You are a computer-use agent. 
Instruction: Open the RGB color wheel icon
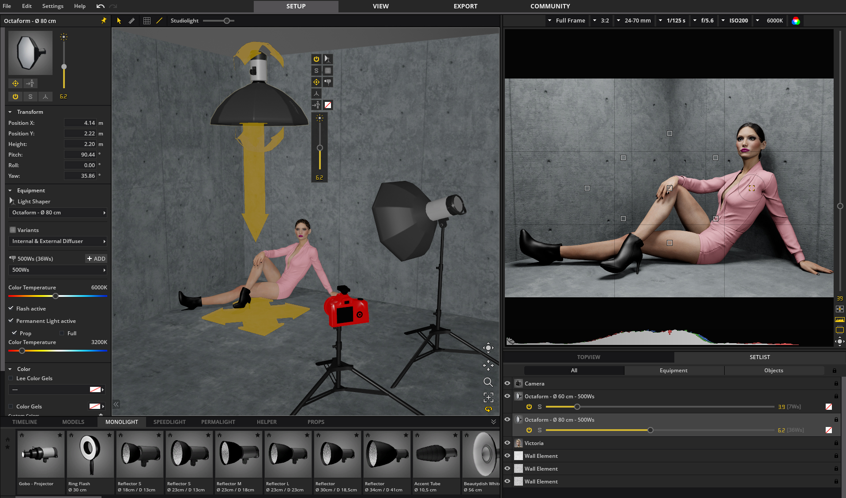796,21
